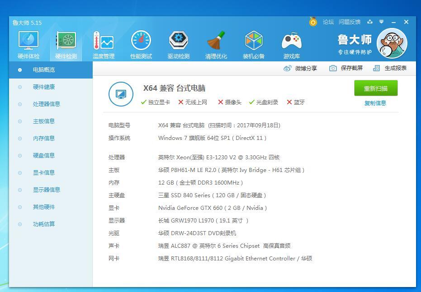This screenshot has height=292, width=421.
Task: Open the 论坛 forum from title bar
Action: pos(327,22)
